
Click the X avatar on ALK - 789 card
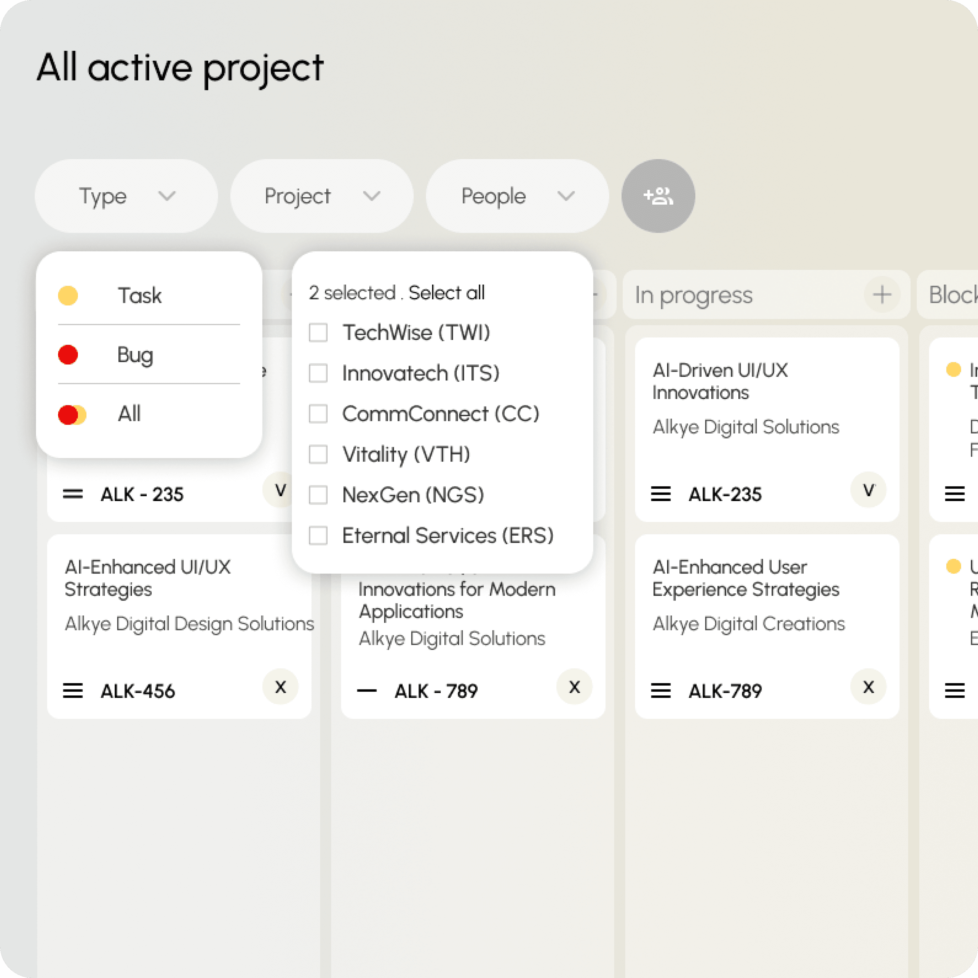[574, 687]
